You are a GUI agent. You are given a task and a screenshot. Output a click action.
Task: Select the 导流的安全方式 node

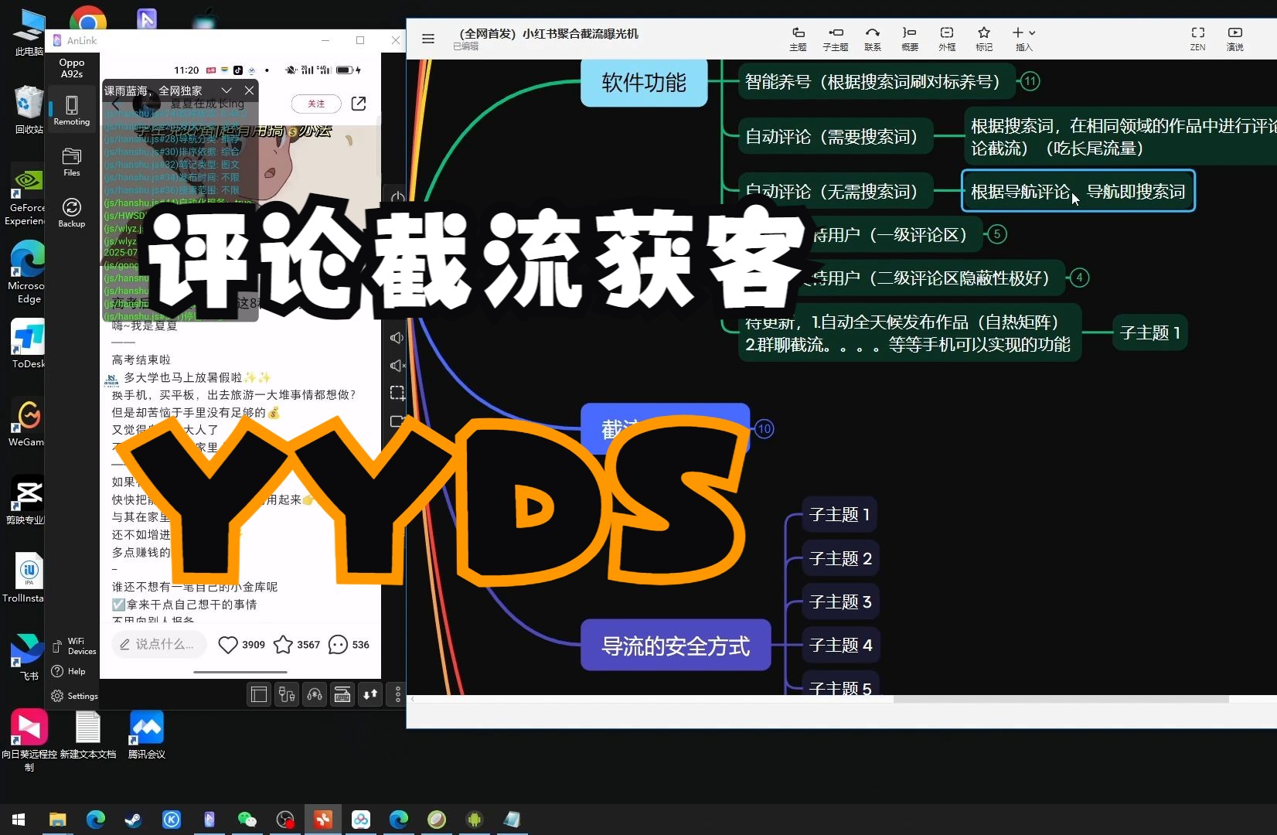tap(676, 646)
